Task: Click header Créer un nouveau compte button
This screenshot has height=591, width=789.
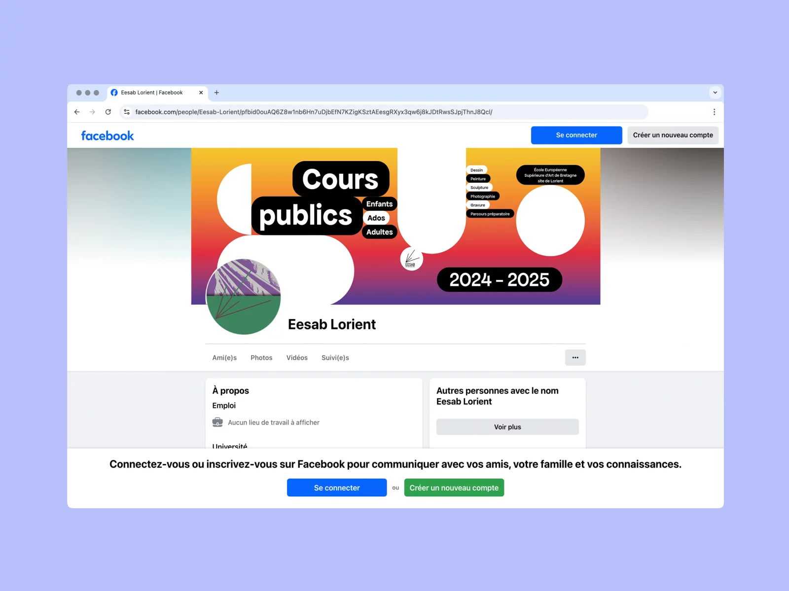Action: coord(673,135)
